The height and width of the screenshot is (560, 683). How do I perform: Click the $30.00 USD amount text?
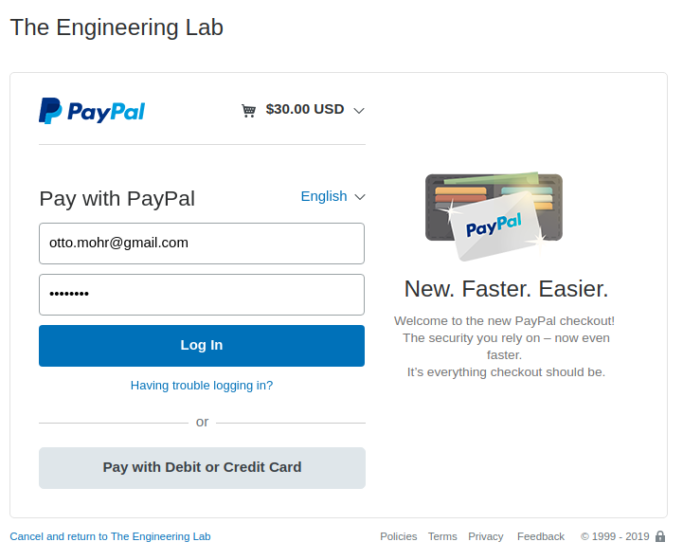pos(305,109)
